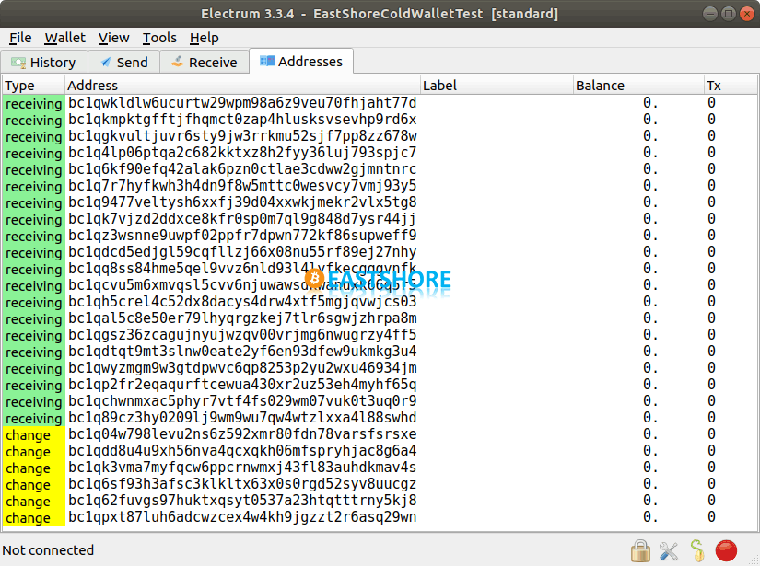Image resolution: width=760 pixels, height=566 pixels.
Task: Click the History tab icon
Action: (18, 63)
